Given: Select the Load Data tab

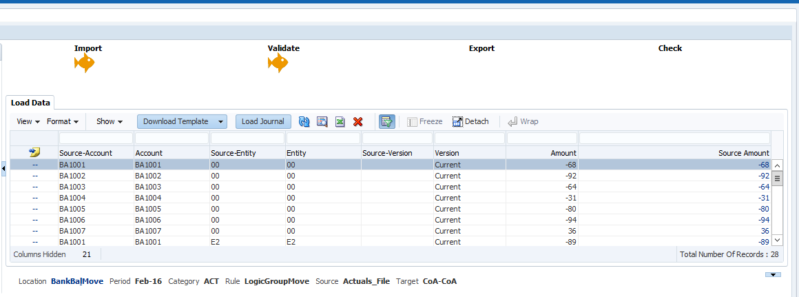Looking at the screenshot, I should [30, 103].
